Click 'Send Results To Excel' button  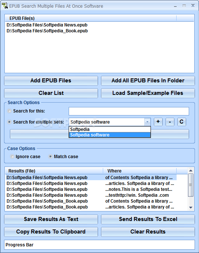(148, 219)
